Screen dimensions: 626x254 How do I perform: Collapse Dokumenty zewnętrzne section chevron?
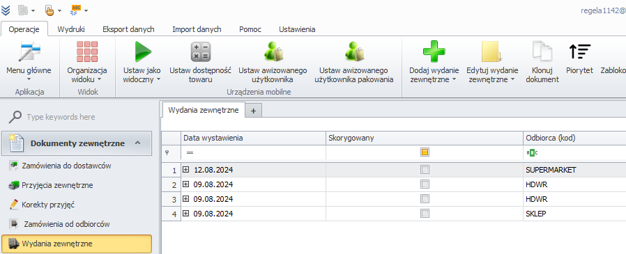click(137, 143)
